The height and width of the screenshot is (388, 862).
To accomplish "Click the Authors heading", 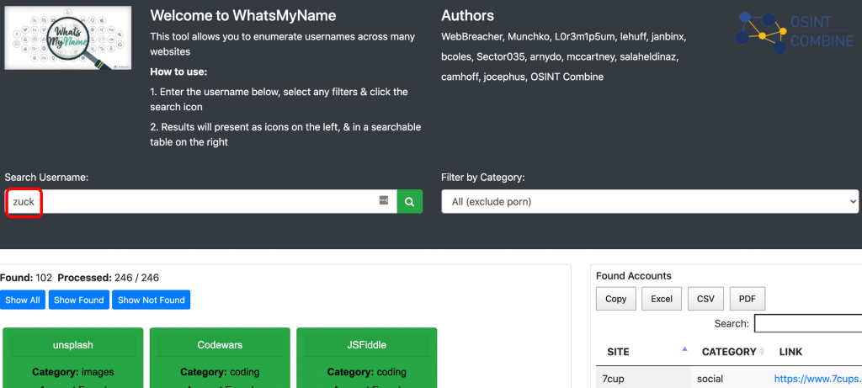I will pos(468,15).
